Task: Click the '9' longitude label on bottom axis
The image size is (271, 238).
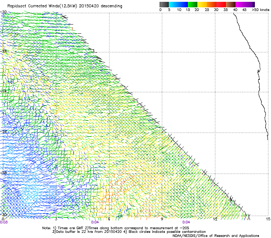Action: pyautogui.click(x=162, y=219)
